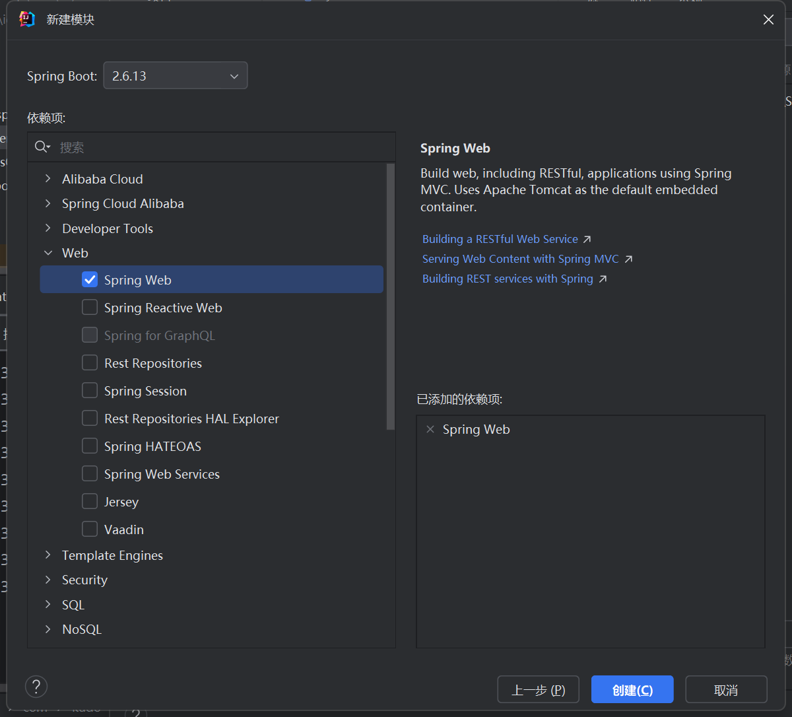Image resolution: width=792 pixels, height=717 pixels.
Task: Uncheck the Spring Web checkbox
Action: 90,280
